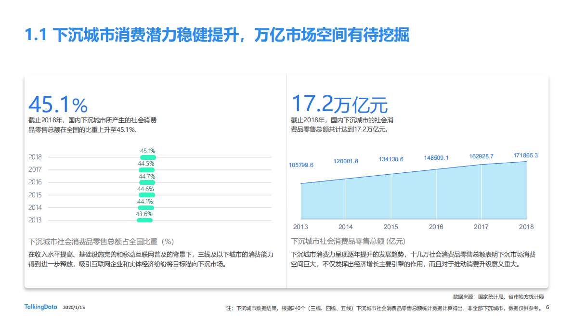Click the TalkingData logo

click(40, 307)
